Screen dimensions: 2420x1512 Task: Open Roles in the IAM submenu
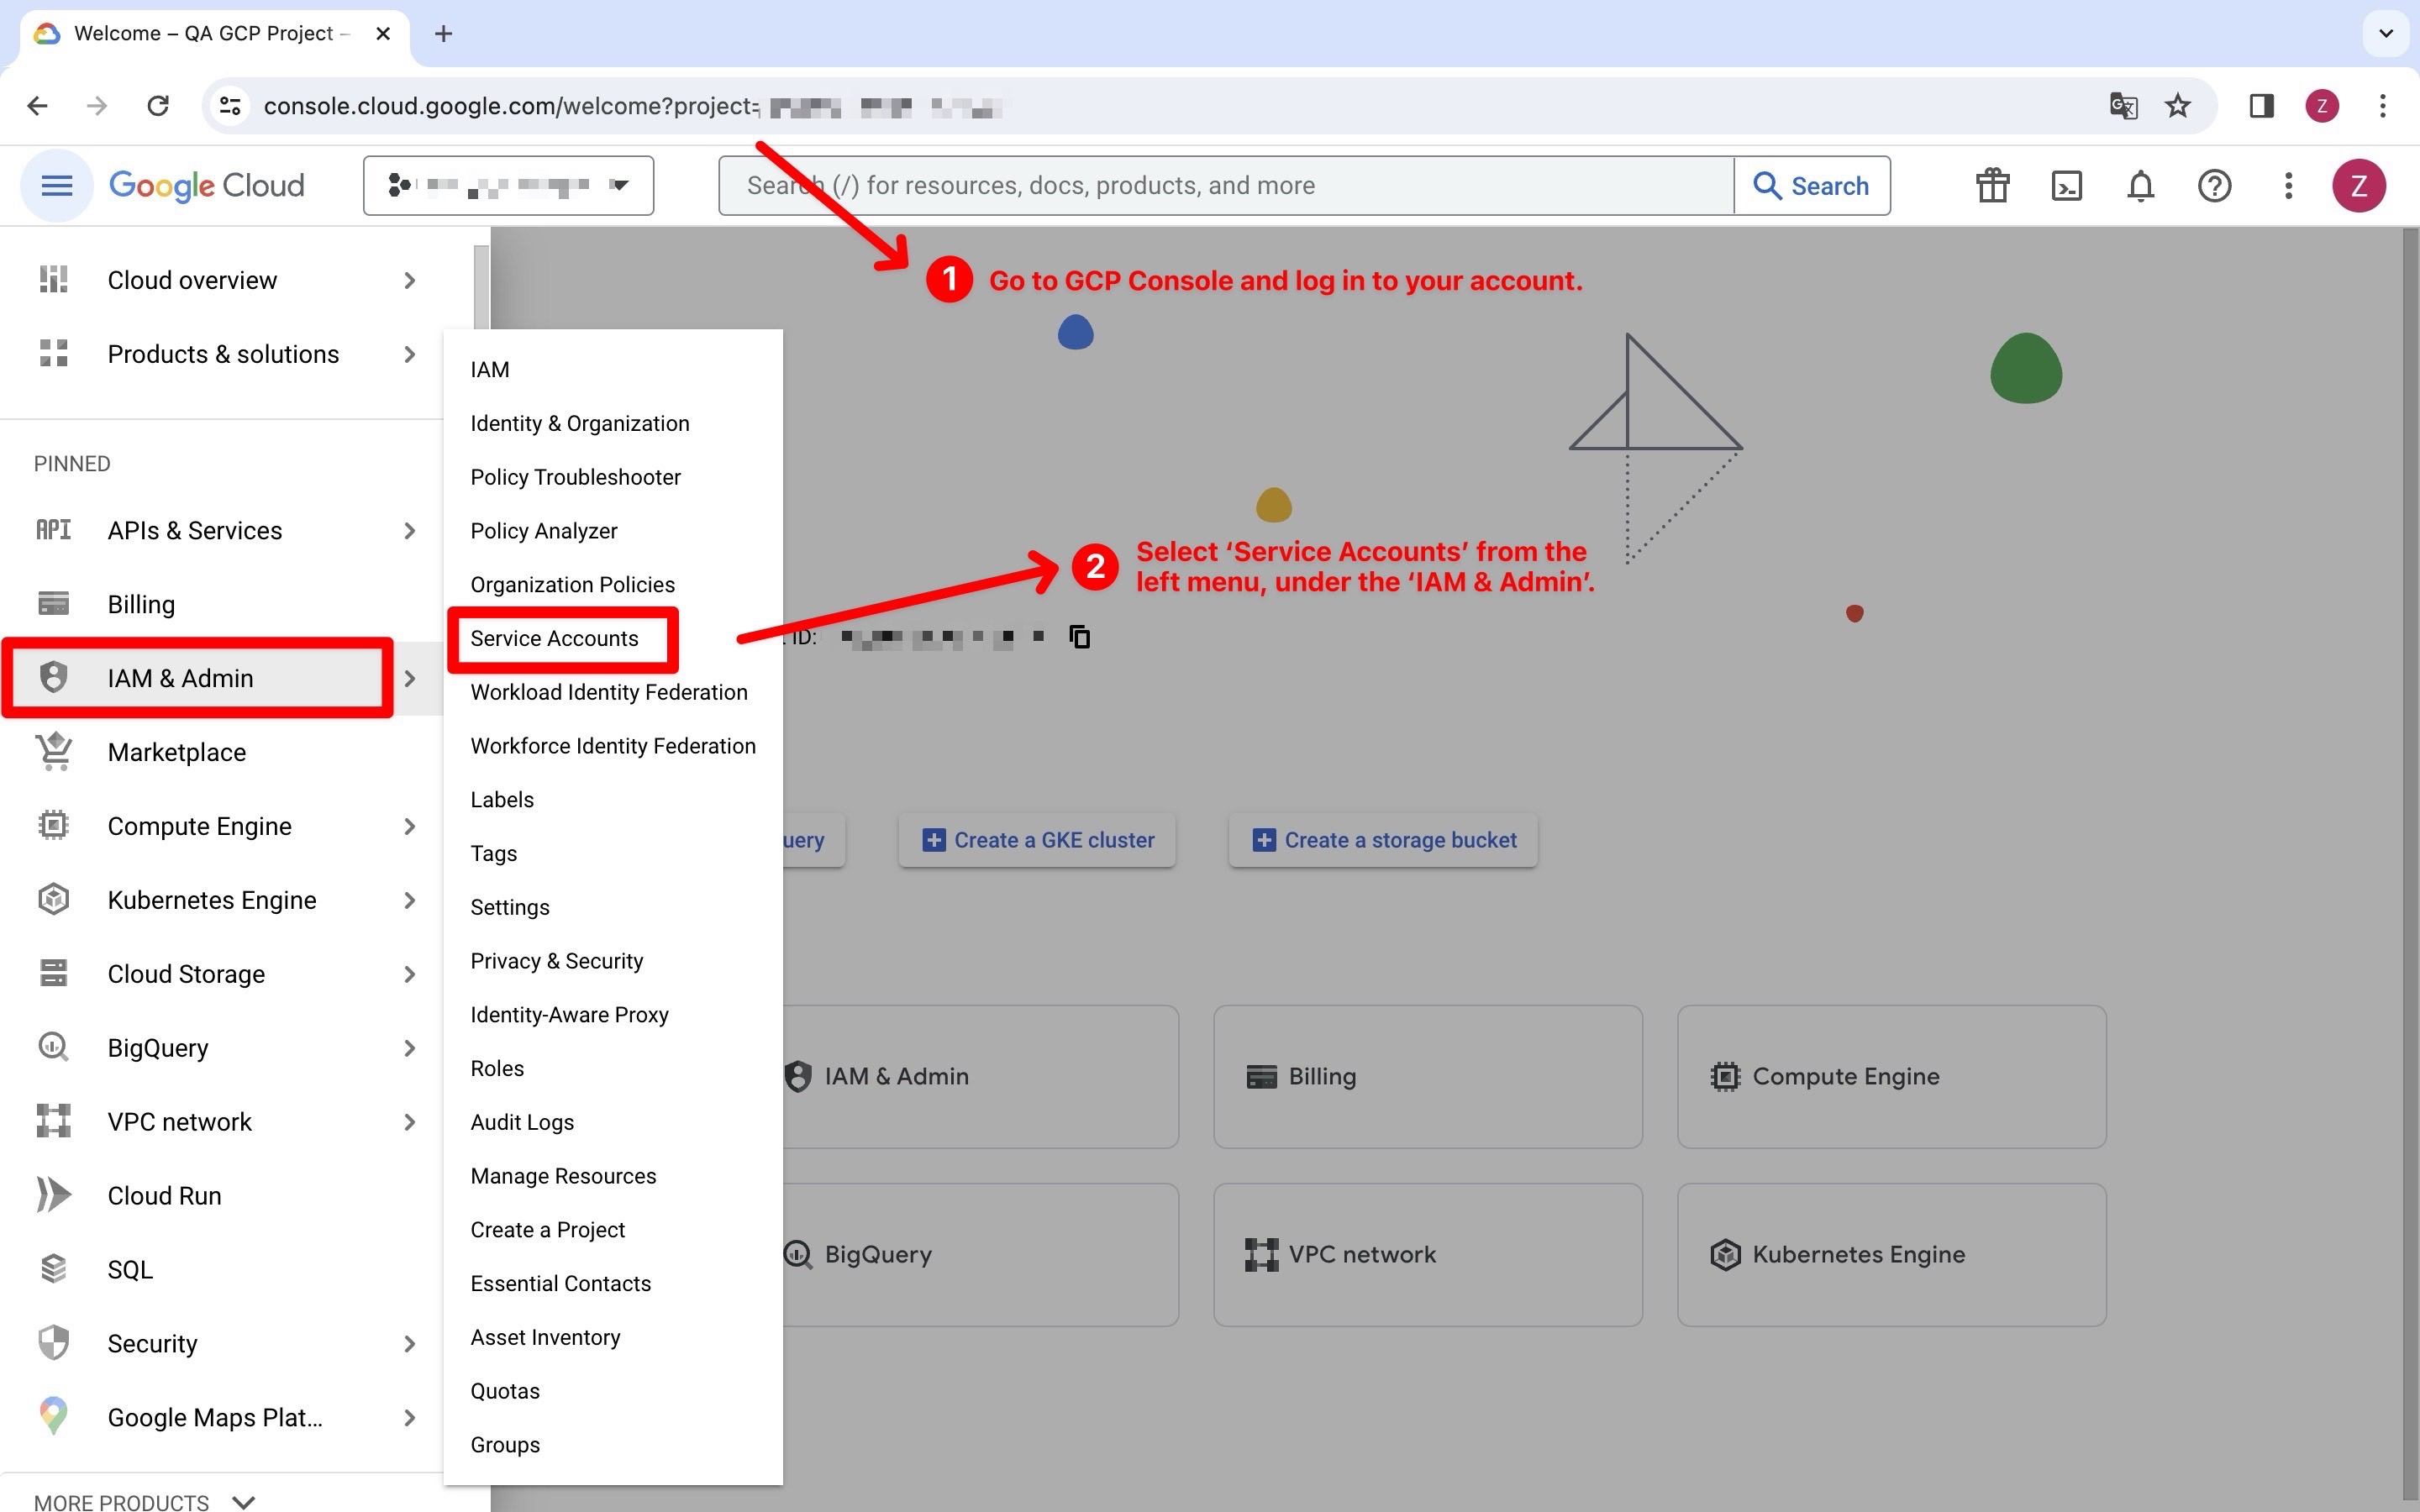coord(497,1068)
